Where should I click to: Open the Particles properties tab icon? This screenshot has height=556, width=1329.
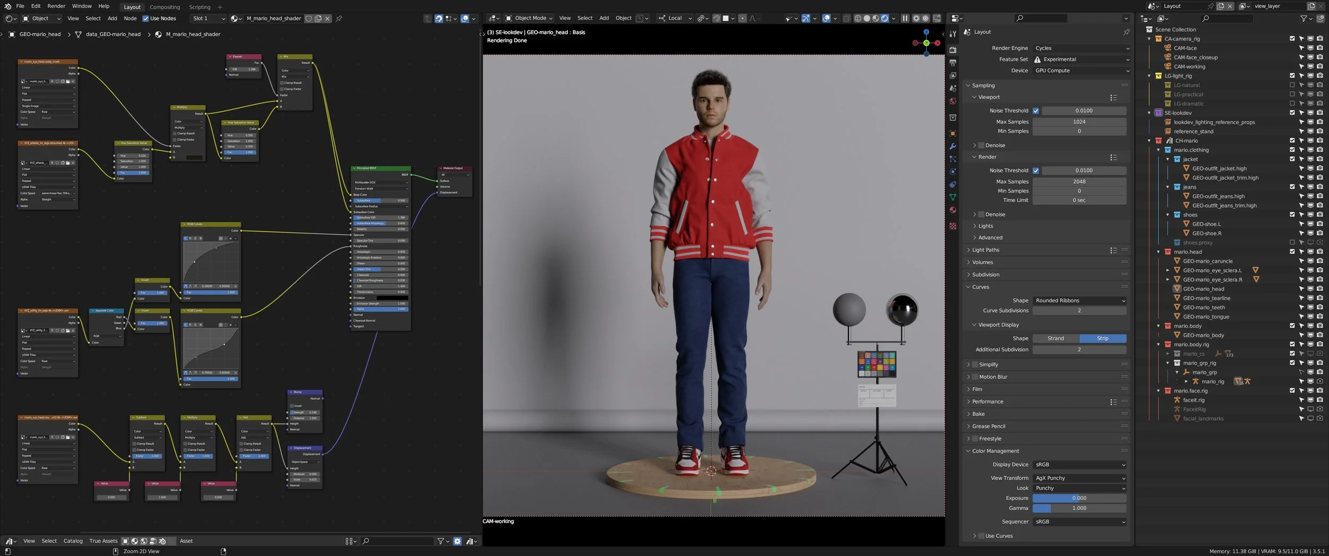(x=953, y=159)
